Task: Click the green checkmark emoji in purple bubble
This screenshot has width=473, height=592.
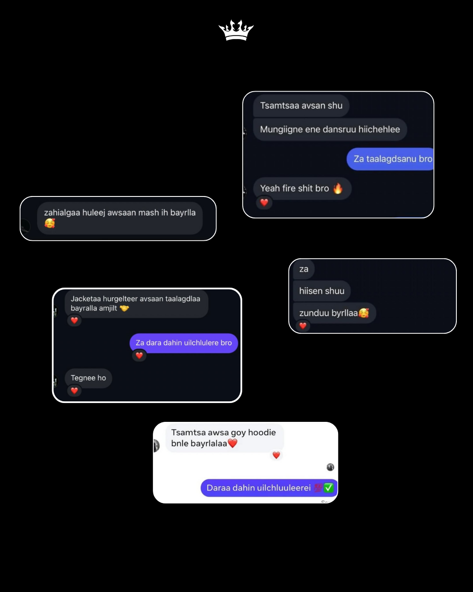Action: [328, 488]
